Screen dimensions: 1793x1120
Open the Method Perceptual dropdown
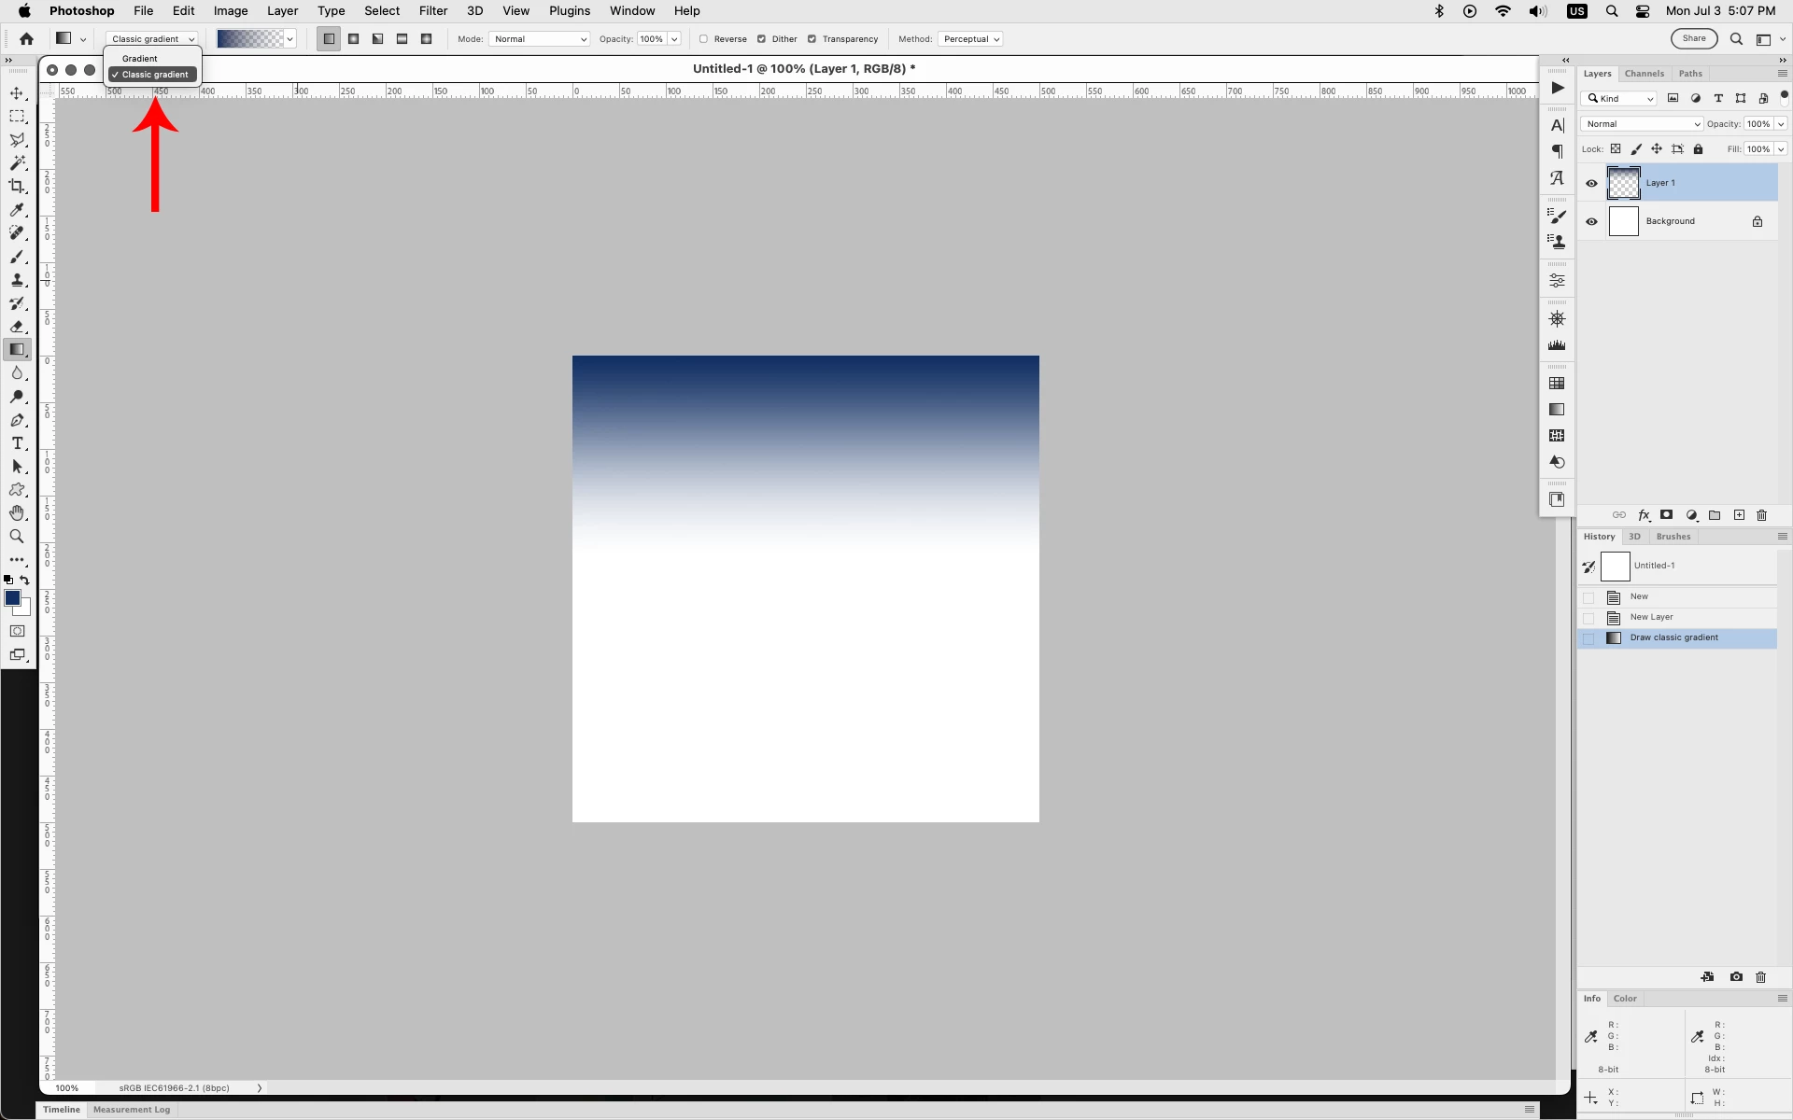pos(971,39)
